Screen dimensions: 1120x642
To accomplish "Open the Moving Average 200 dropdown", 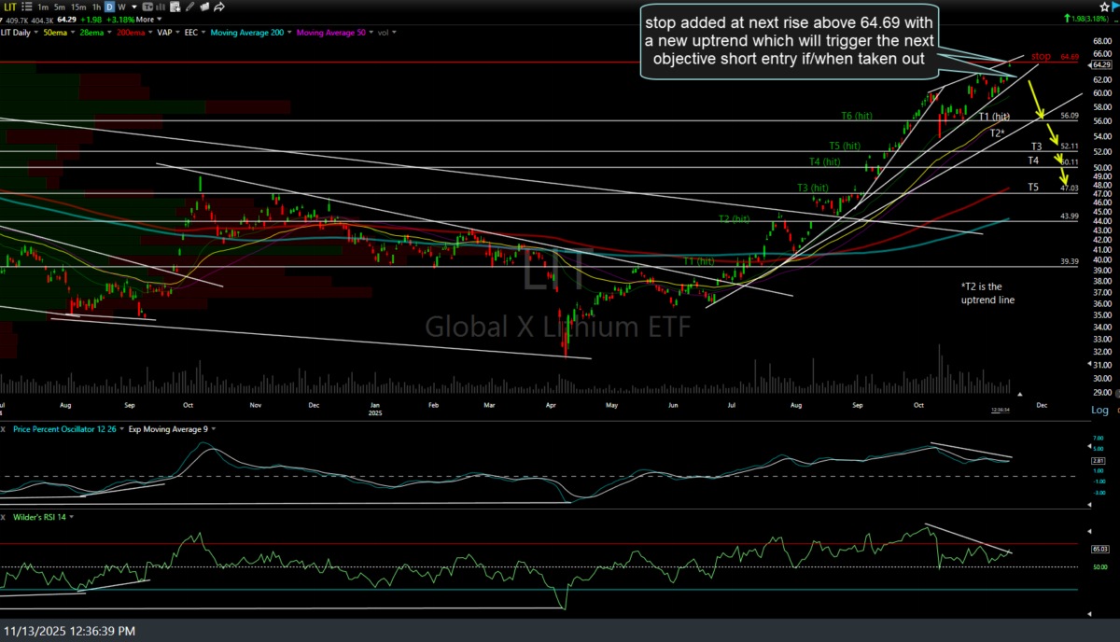I will pos(289,34).
